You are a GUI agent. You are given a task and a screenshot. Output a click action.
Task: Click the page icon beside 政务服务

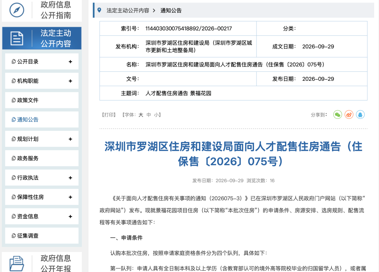[x=14, y=158]
